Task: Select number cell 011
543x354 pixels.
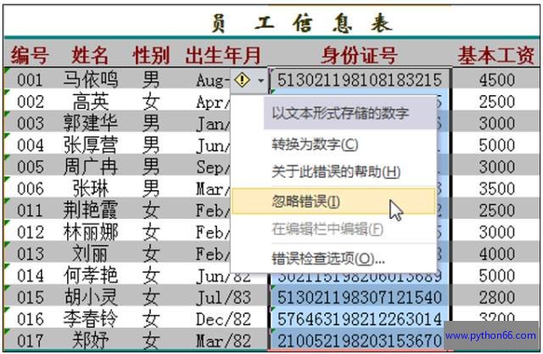Action: click(x=30, y=210)
